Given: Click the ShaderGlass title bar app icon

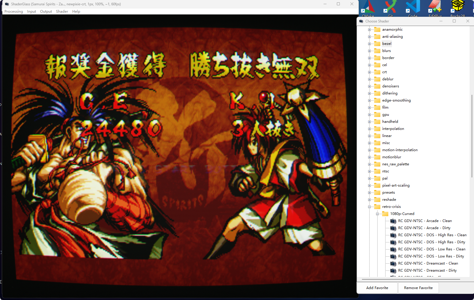Looking at the screenshot, I should [7, 4].
